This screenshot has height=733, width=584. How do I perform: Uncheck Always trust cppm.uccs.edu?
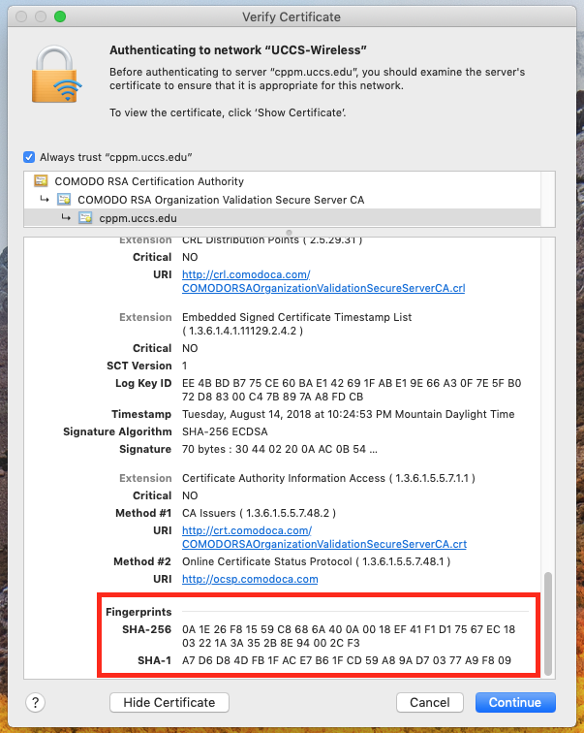(x=29, y=157)
